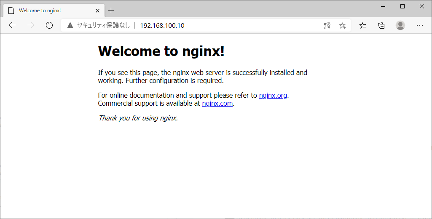Add this page to favorites
Screen dimensions: 432x219
(343, 26)
